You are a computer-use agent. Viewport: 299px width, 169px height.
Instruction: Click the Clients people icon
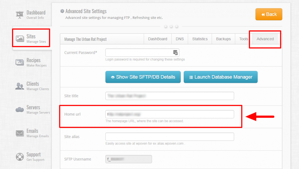[20, 86]
